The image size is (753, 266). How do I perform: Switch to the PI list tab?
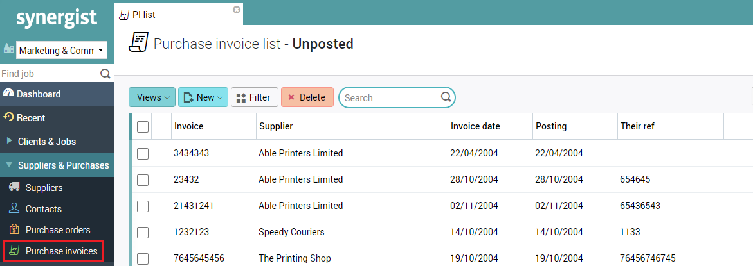[143, 14]
